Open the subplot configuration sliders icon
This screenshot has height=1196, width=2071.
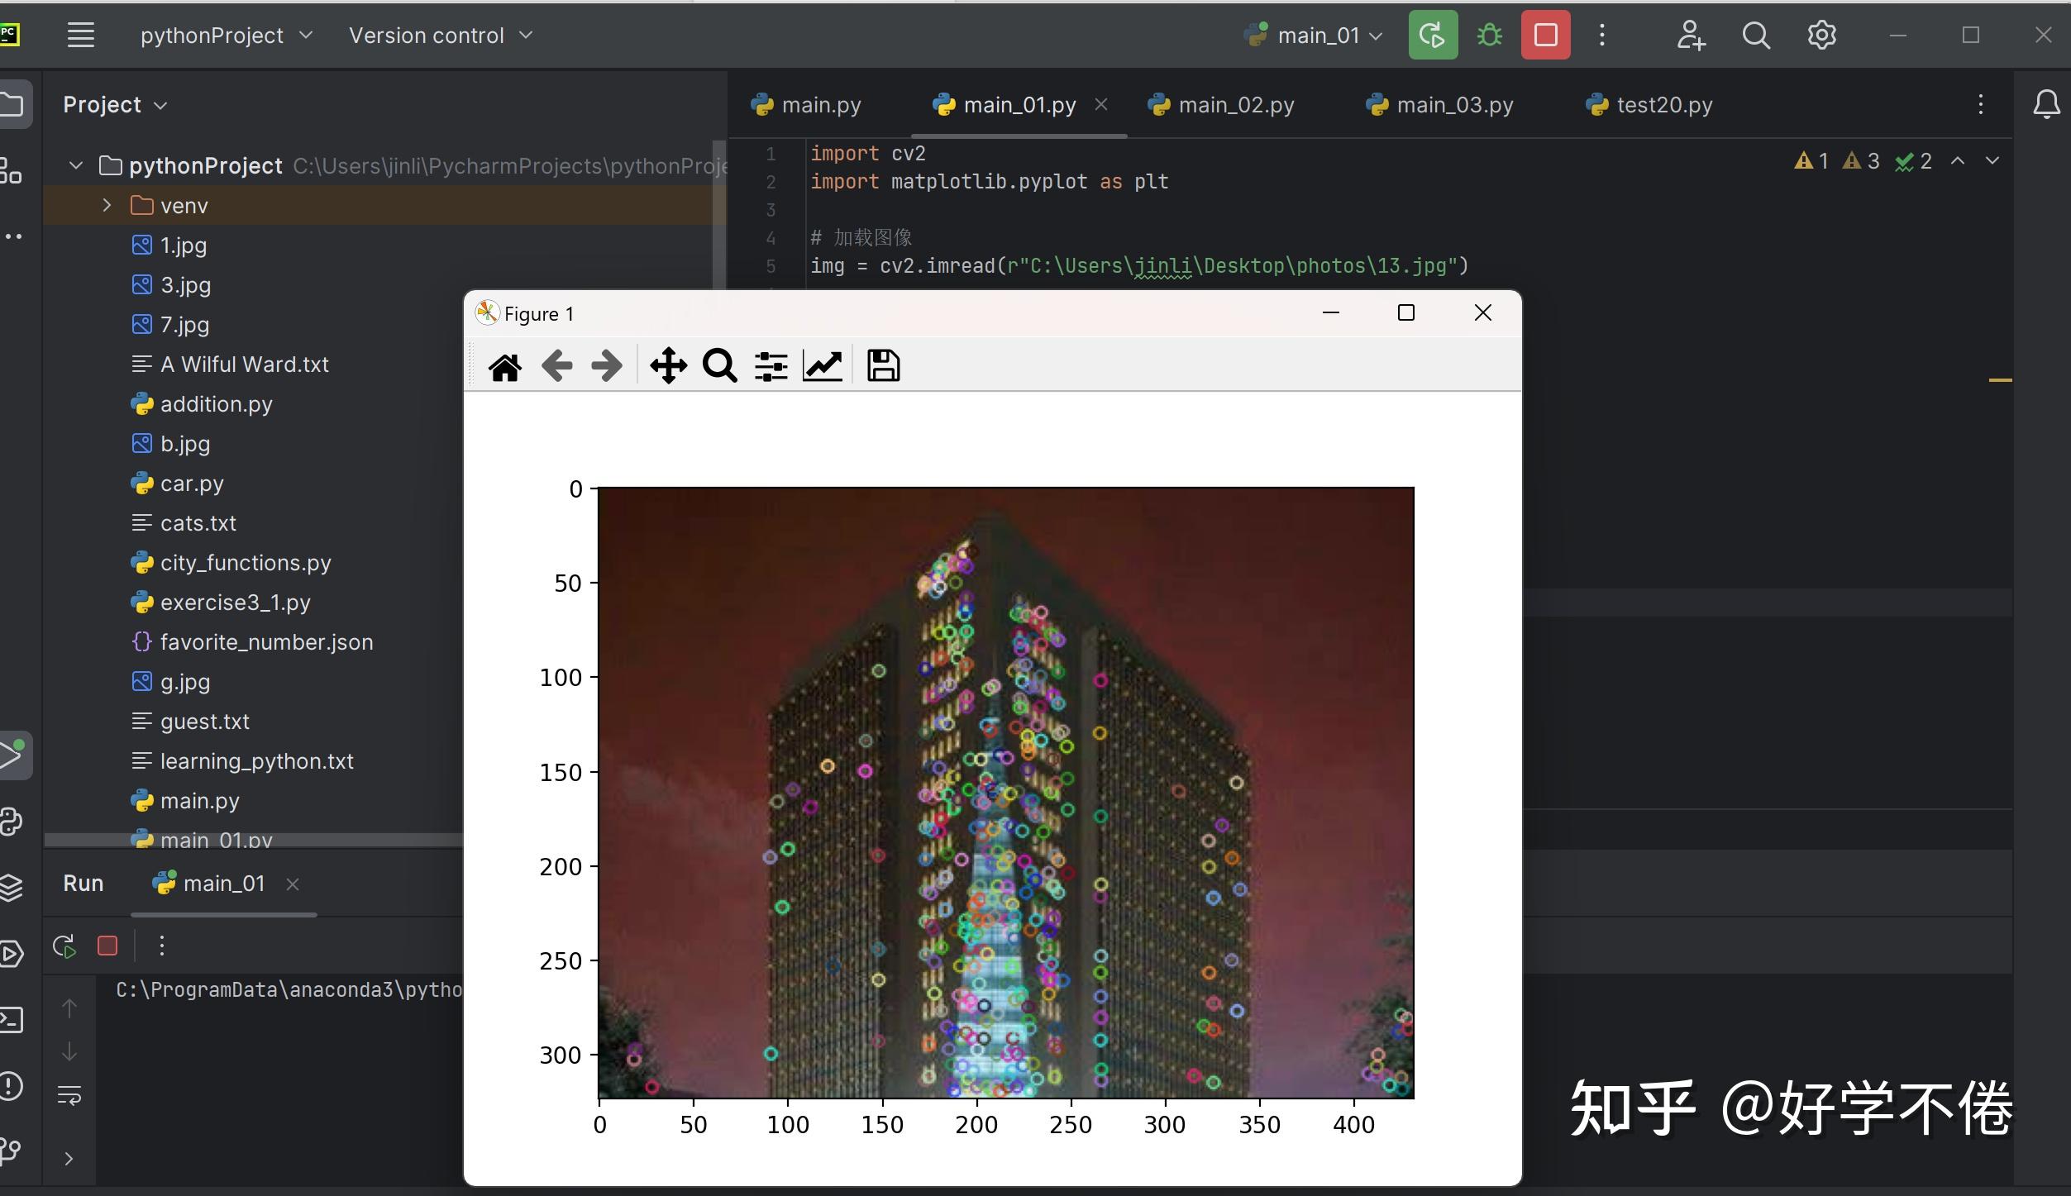pos(771,365)
